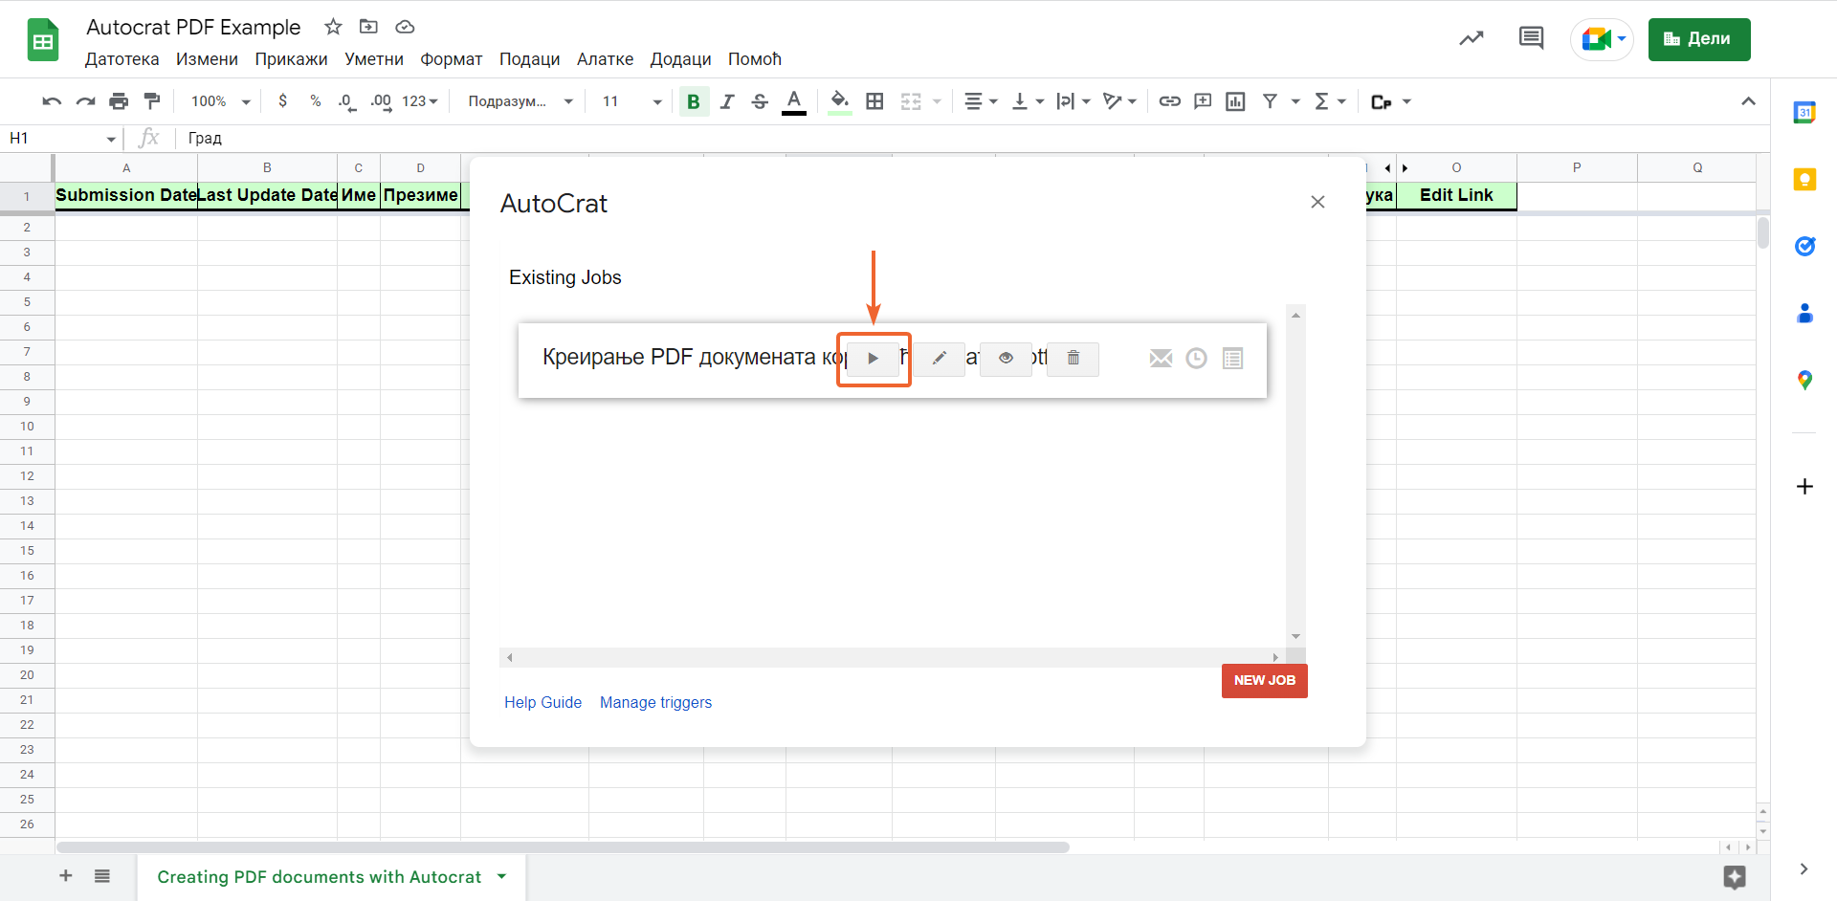Open Google Meet options

click(x=1603, y=39)
